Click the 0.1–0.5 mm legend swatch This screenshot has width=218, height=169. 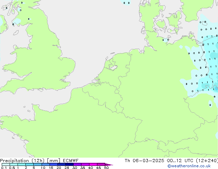pos(6,165)
